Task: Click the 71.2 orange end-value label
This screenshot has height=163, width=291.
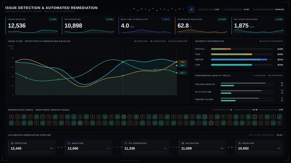Action: click(x=182, y=62)
